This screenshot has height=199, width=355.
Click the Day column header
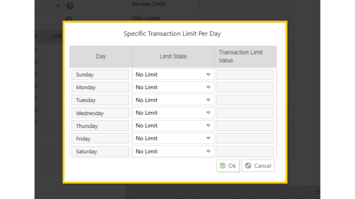point(101,56)
